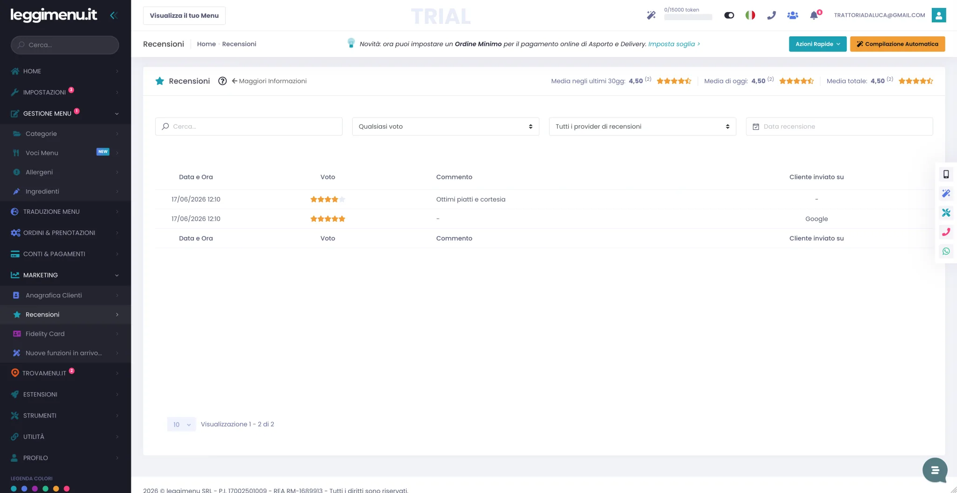Viewport: 957px width, 493px height.
Task: Click Maggiori Informazioni link
Action: pyautogui.click(x=269, y=81)
